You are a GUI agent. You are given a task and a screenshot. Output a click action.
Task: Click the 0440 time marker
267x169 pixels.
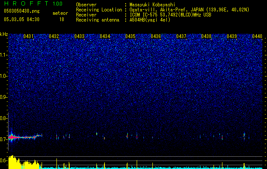pyautogui.click(x=257, y=36)
